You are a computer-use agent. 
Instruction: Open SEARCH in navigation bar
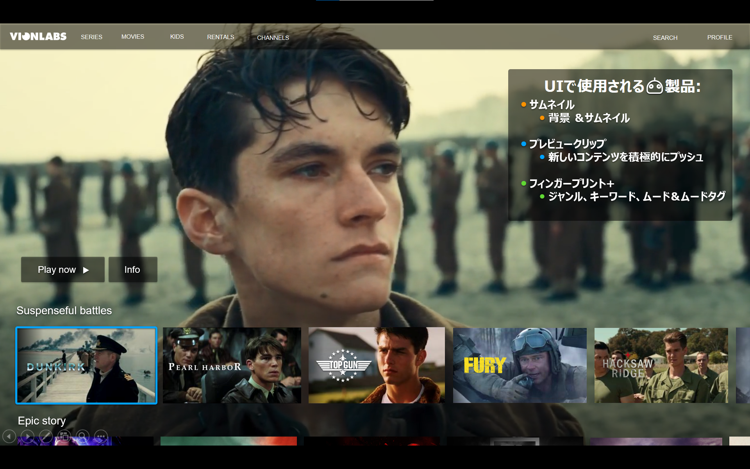[x=665, y=38]
